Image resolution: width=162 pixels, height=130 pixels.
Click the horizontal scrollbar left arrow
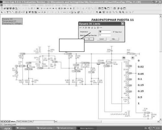point(56,122)
